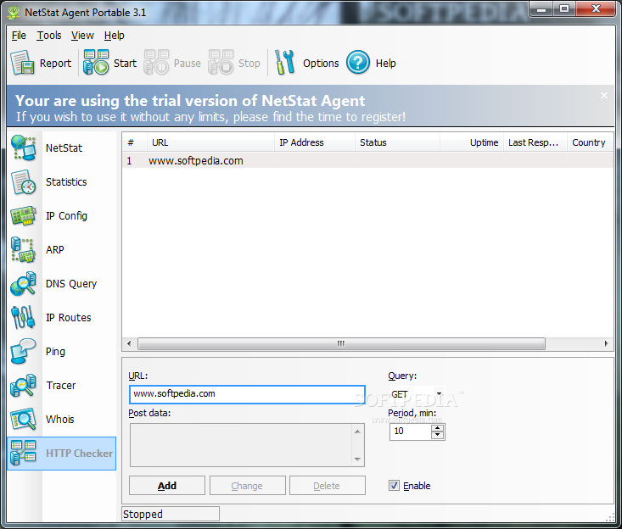Image resolution: width=622 pixels, height=529 pixels.
Task: Select the HTTP Checker sidebar icon
Action: point(24,453)
